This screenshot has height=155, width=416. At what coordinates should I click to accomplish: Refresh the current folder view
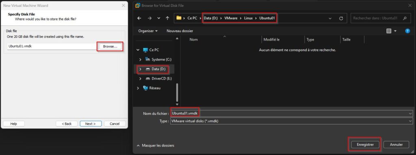point(341,18)
